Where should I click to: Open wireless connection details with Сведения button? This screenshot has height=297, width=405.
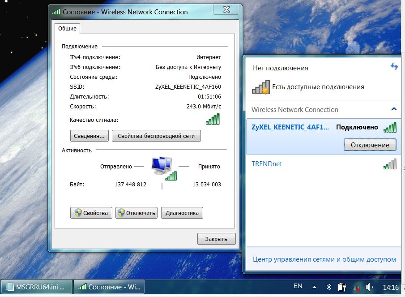(x=90, y=136)
